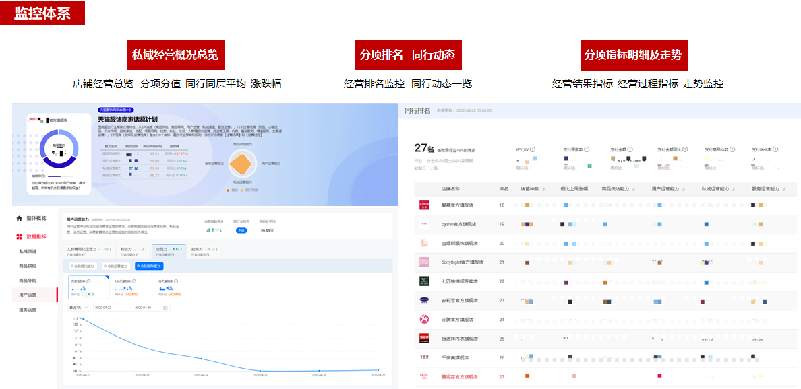Screen dimensions: 801x389
Task: Click the help icon next to IPV_UV
Action: [x=532, y=149]
